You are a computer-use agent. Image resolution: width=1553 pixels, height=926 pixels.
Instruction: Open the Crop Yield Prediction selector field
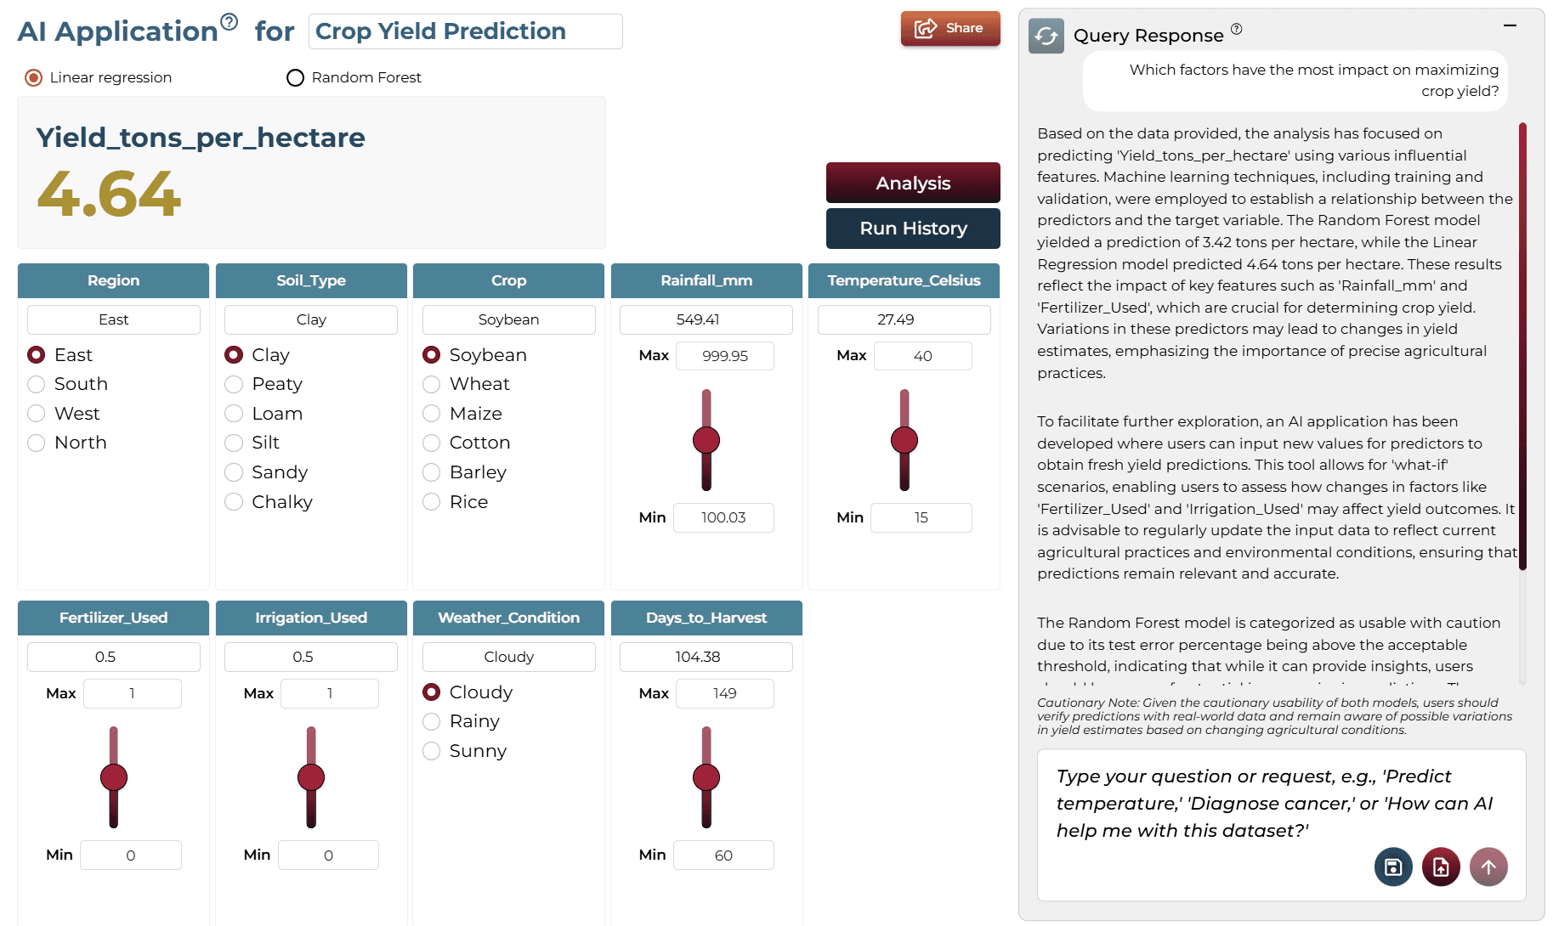(466, 31)
